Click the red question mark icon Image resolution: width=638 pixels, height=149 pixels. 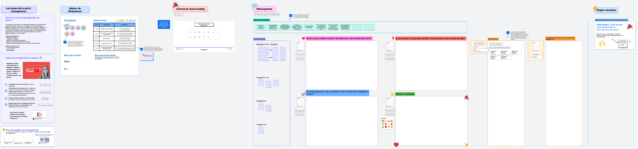coord(393,38)
